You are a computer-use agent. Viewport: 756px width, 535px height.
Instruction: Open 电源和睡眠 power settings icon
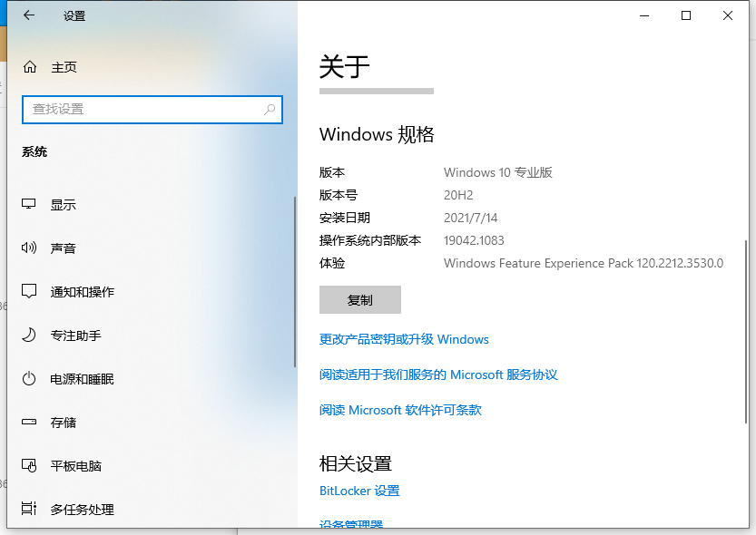[x=28, y=379]
